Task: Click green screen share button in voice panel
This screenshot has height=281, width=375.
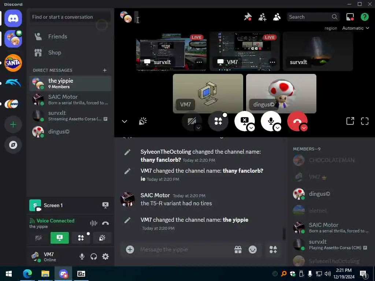Action: click(x=60, y=238)
